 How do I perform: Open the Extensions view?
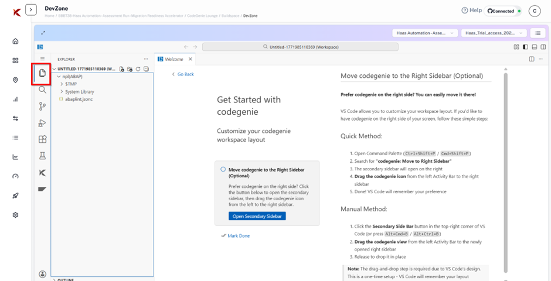click(42, 139)
